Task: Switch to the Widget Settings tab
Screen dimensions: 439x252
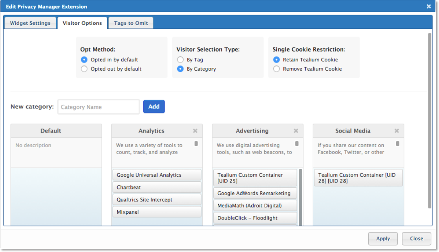Action: [30, 23]
